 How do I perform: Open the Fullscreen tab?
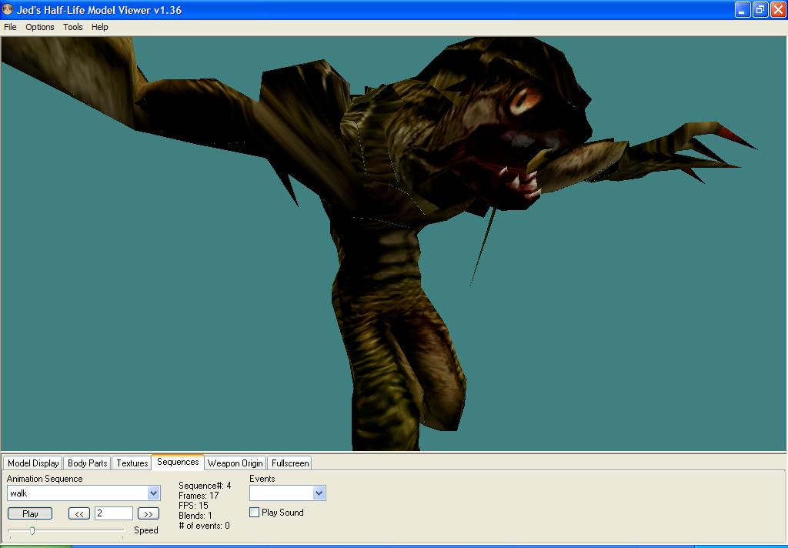290,463
